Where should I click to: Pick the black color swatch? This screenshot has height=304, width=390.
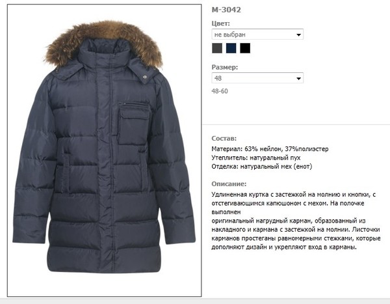pos(245,48)
